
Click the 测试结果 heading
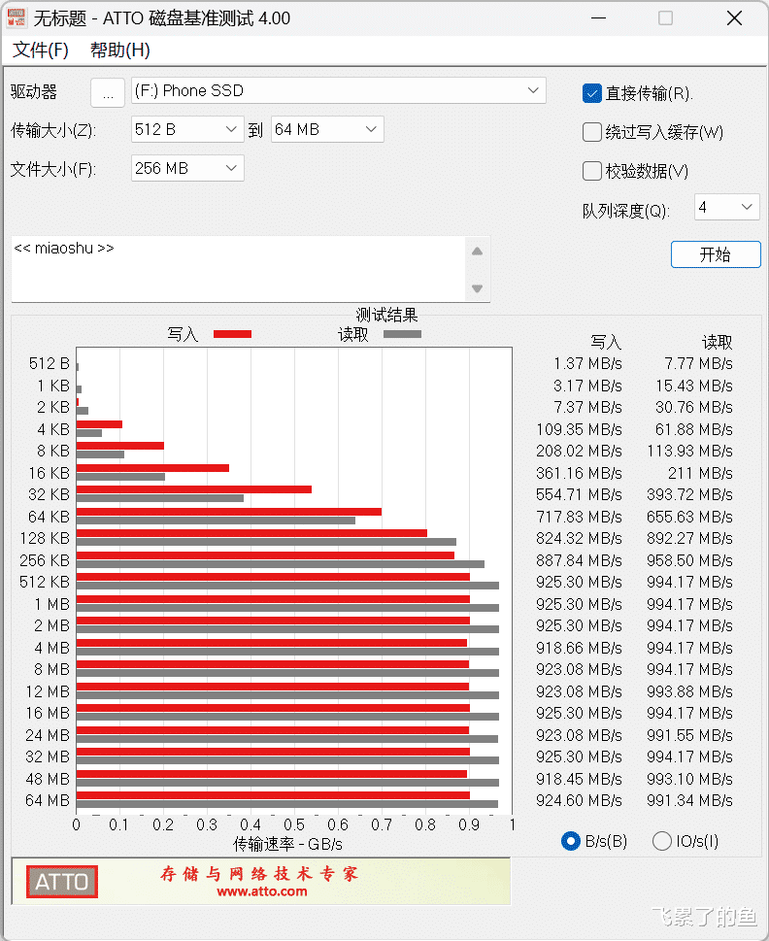coord(386,315)
